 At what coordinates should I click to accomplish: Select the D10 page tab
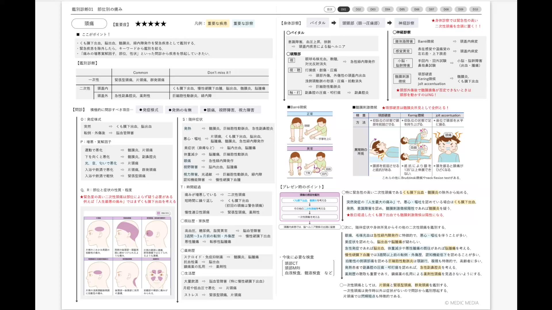point(475,9)
